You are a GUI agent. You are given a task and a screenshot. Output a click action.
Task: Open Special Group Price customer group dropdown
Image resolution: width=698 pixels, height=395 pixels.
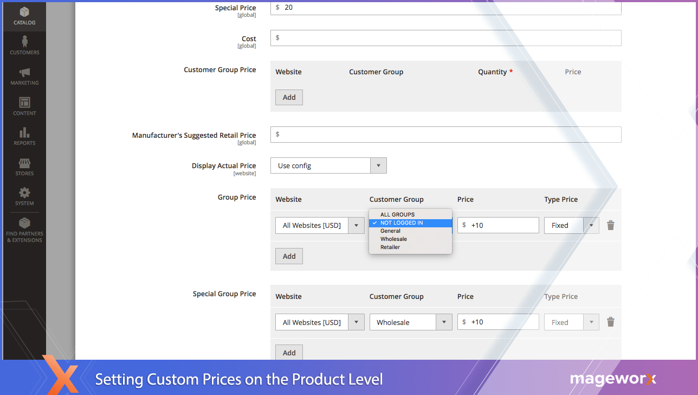pos(410,322)
